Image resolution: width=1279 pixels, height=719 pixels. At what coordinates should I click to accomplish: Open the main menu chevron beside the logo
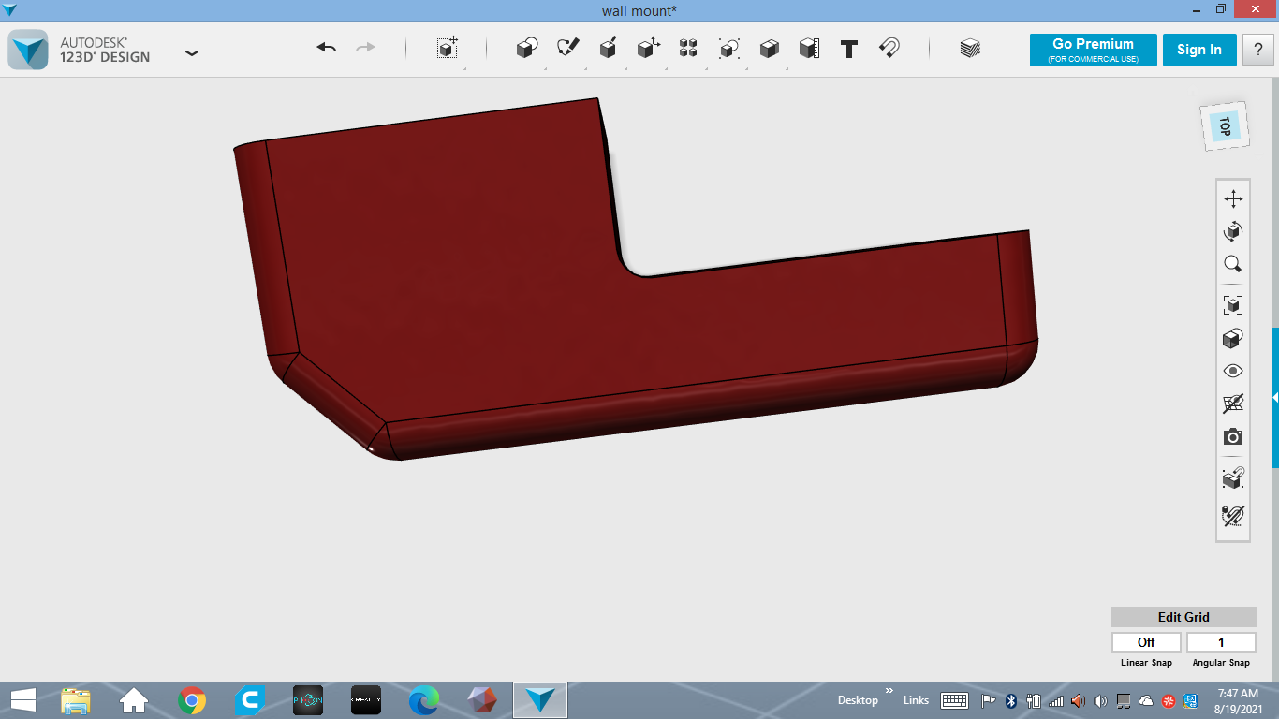191,53
